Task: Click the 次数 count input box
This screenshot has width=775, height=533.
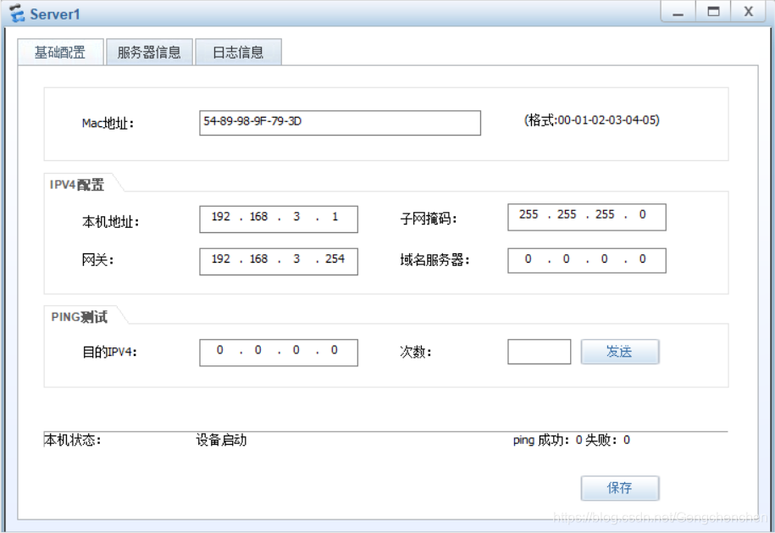Action: [x=540, y=352]
